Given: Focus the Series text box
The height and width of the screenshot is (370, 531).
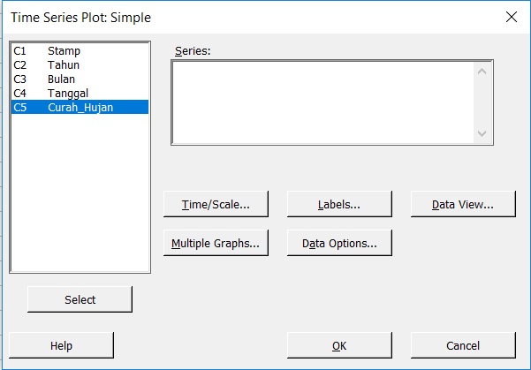Looking at the screenshot, I should click(323, 102).
